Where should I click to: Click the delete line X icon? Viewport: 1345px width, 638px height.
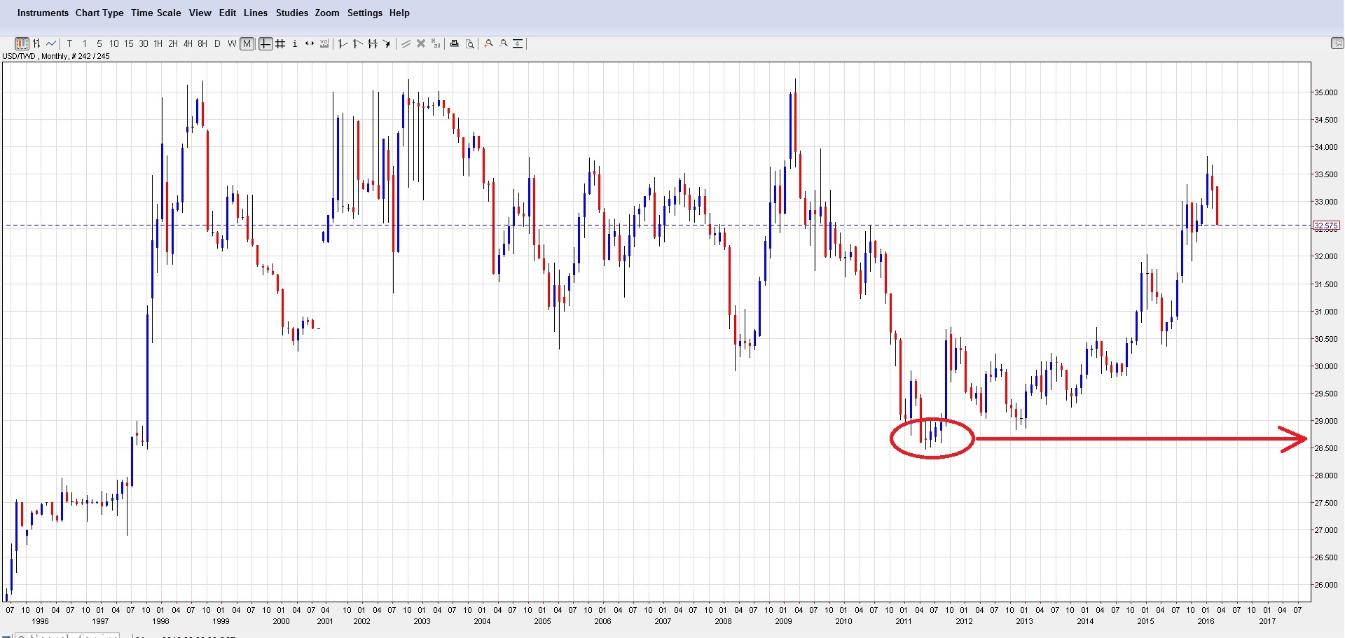421,43
